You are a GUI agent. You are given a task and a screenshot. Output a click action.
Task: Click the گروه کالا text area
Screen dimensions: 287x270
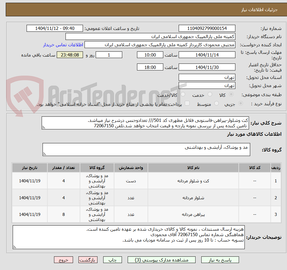[146, 149]
